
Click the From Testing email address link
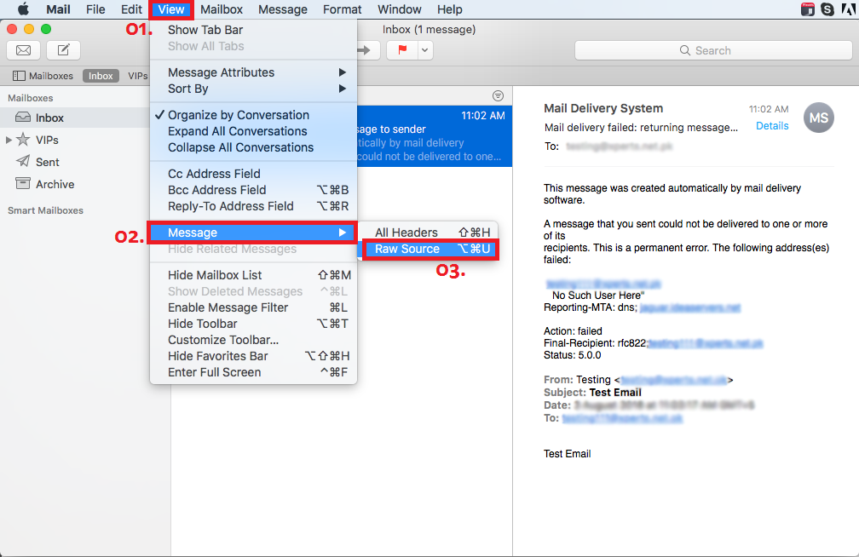pos(673,380)
